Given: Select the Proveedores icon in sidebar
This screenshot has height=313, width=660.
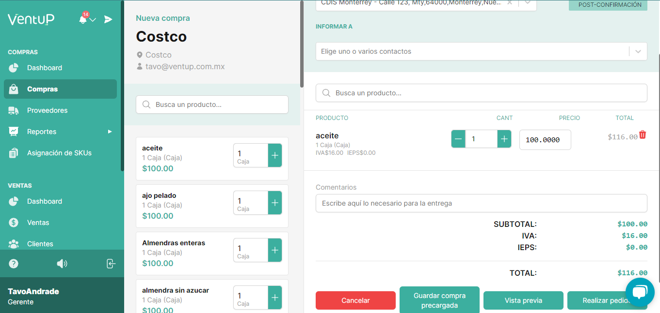Looking at the screenshot, I should [15, 110].
